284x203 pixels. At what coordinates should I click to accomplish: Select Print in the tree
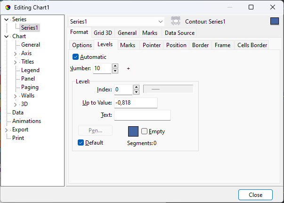click(x=18, y=138)
